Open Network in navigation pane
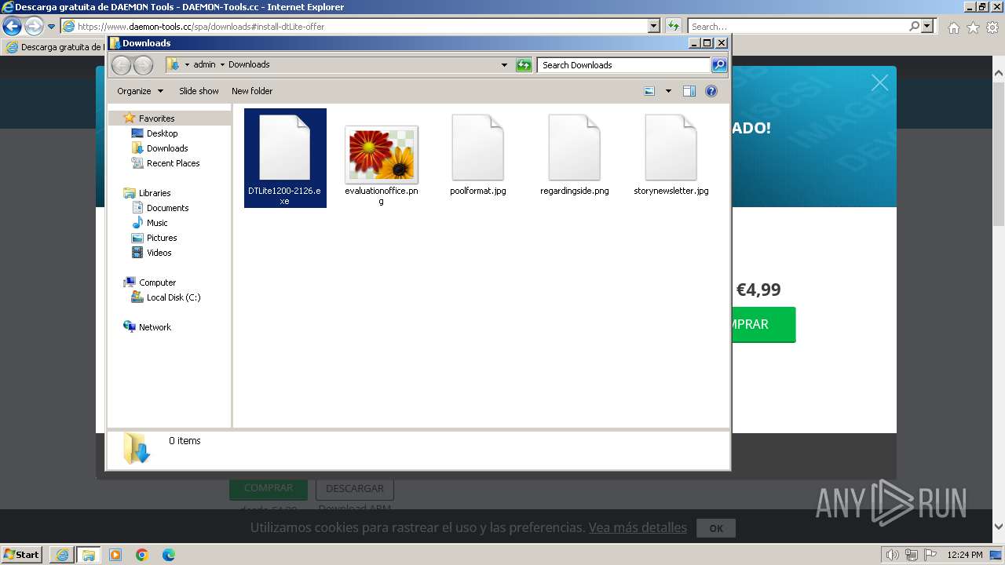Image resolution: width=1005 pixels, height=565 pixels. click(x=155, y=327)
